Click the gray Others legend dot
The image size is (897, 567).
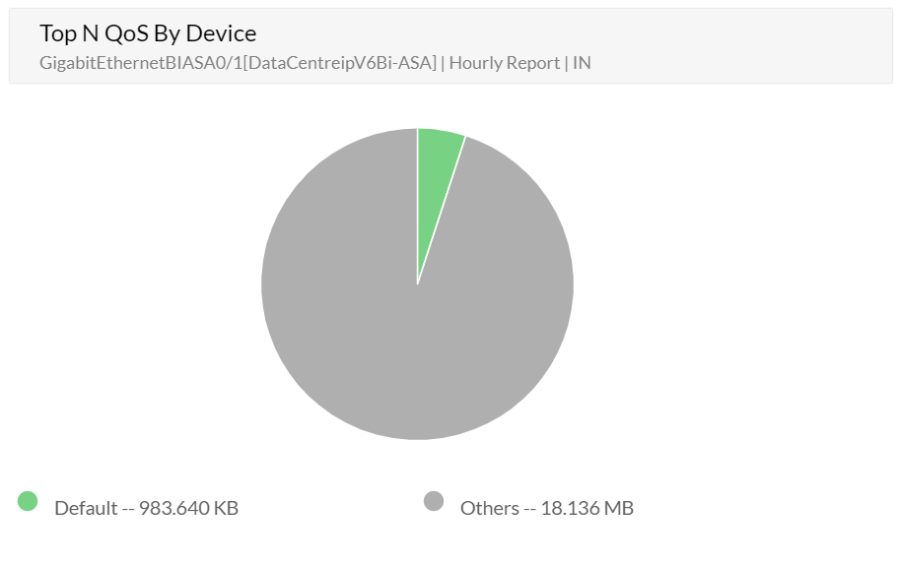434,501
